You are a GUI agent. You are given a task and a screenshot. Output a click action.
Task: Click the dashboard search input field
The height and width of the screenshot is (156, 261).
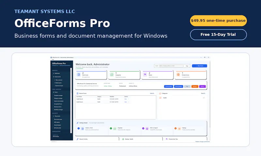click(171, 66)
